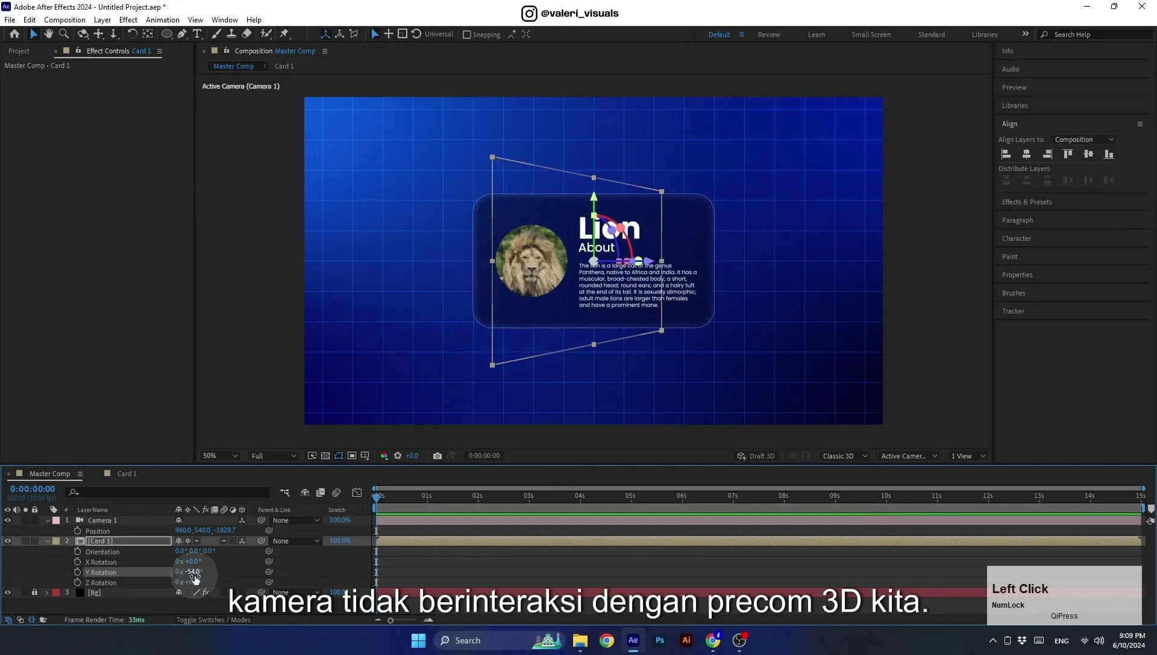This screenshot has height=655, width=1157.
Task: Click the Home button in toolbar
Action: (x=14, y=34)
